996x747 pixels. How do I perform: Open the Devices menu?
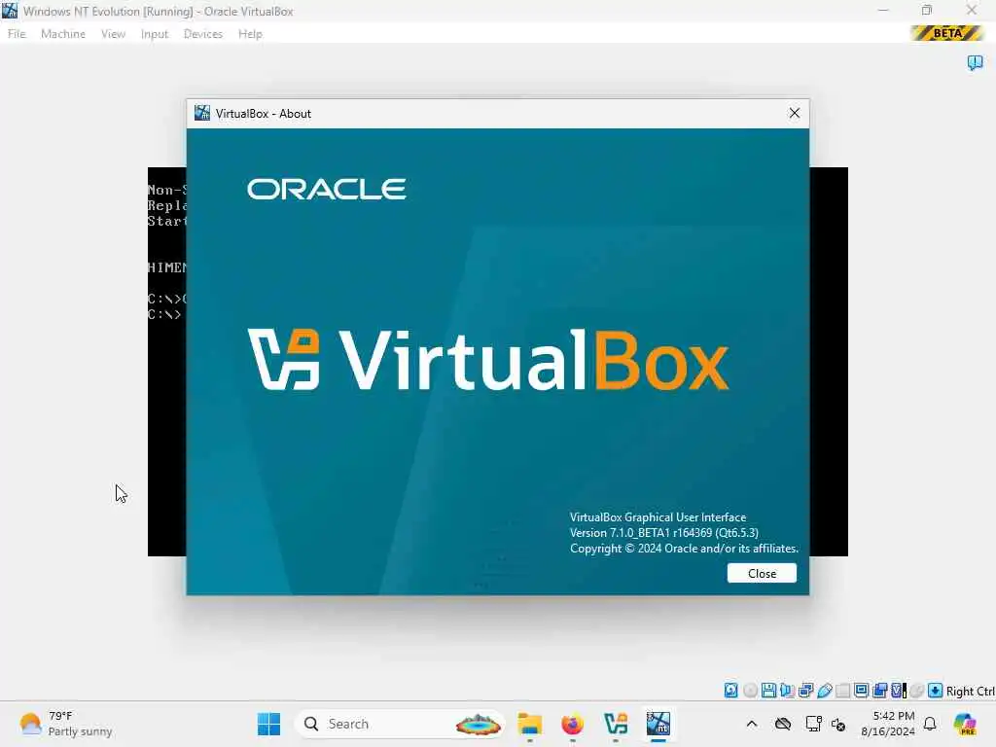(202, 34)
